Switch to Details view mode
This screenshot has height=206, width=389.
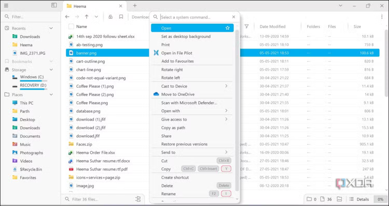click(x=359, y=199)
